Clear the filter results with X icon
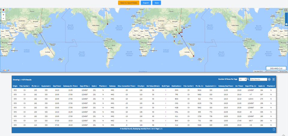This screenshot has width=288, height=136. (269, 79)
